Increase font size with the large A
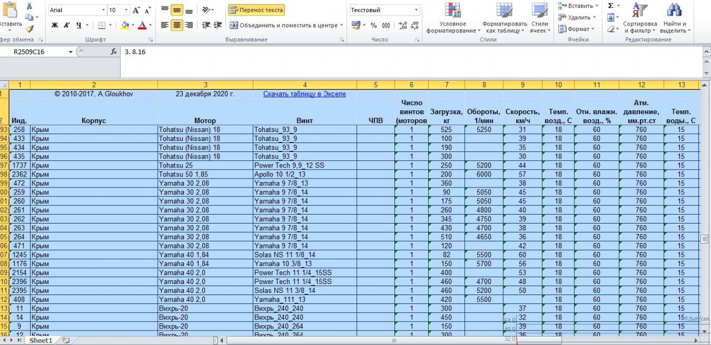This screenshot has width=711, height=345. click(137, 10)
